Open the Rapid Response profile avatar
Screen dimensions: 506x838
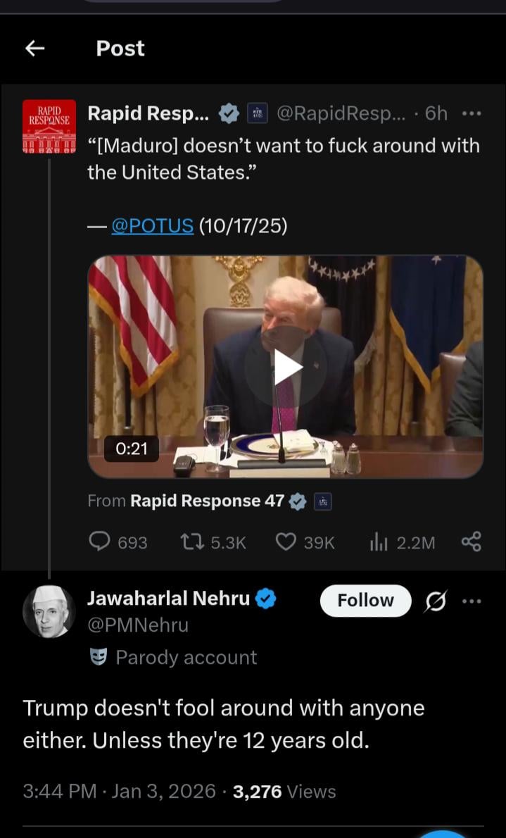(x=49, y=126)
